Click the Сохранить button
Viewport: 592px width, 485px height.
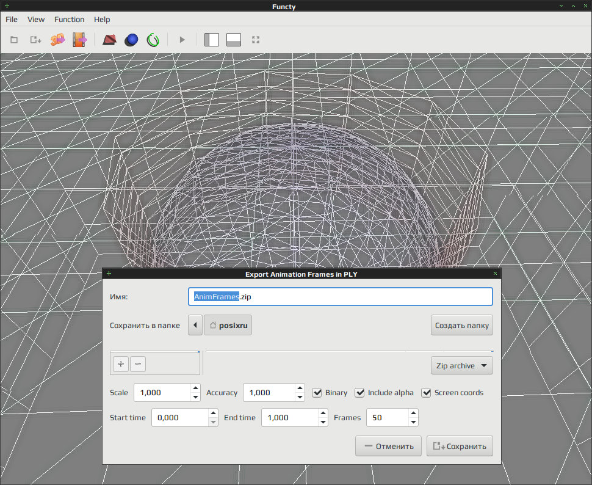(460, 446)
